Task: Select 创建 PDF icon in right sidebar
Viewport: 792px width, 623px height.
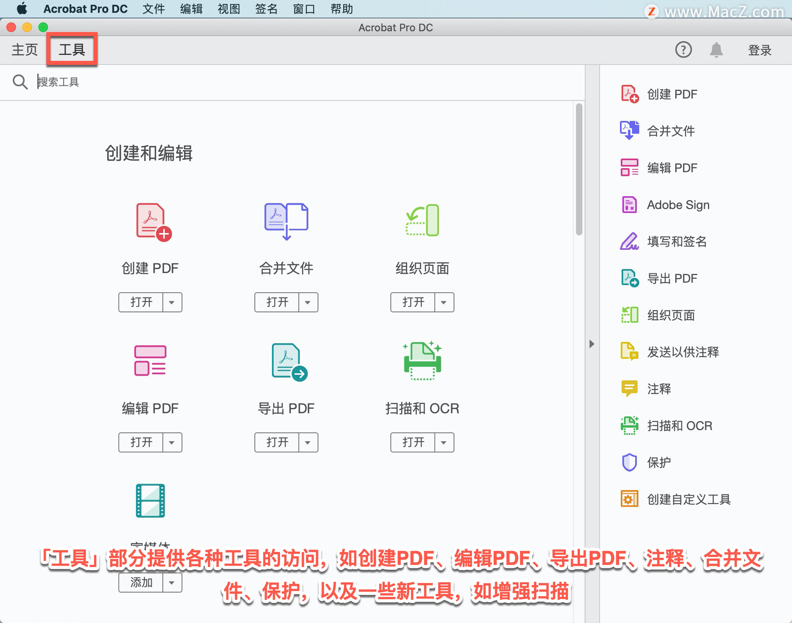Action: tap(629, 94)
